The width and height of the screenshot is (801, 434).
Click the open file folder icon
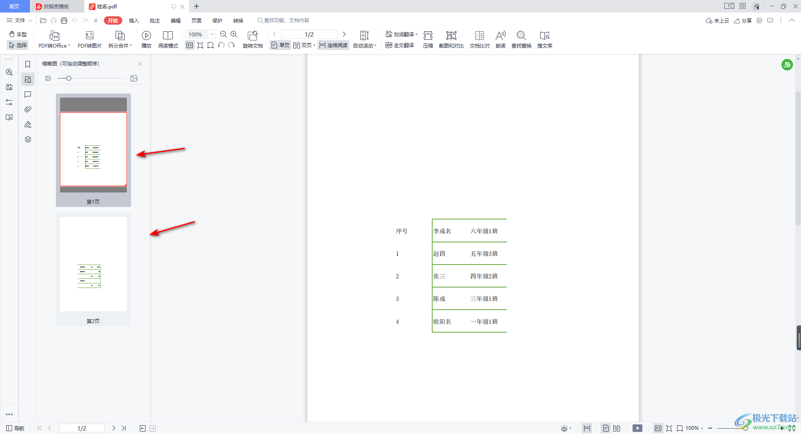(43, 20)
